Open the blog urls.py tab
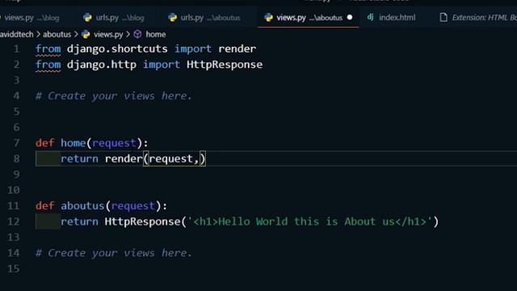Image resolution: width=517 pixels, height=291 pixels. point(114,18)
